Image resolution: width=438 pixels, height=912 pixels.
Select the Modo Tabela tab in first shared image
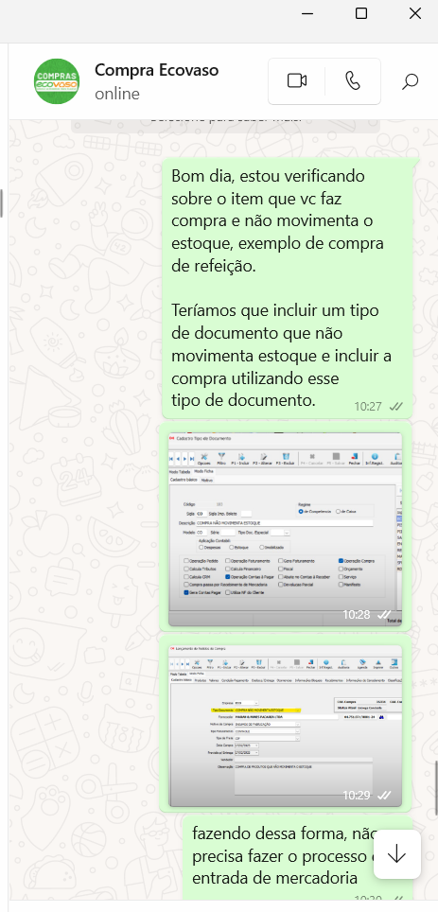pos(180,472)
